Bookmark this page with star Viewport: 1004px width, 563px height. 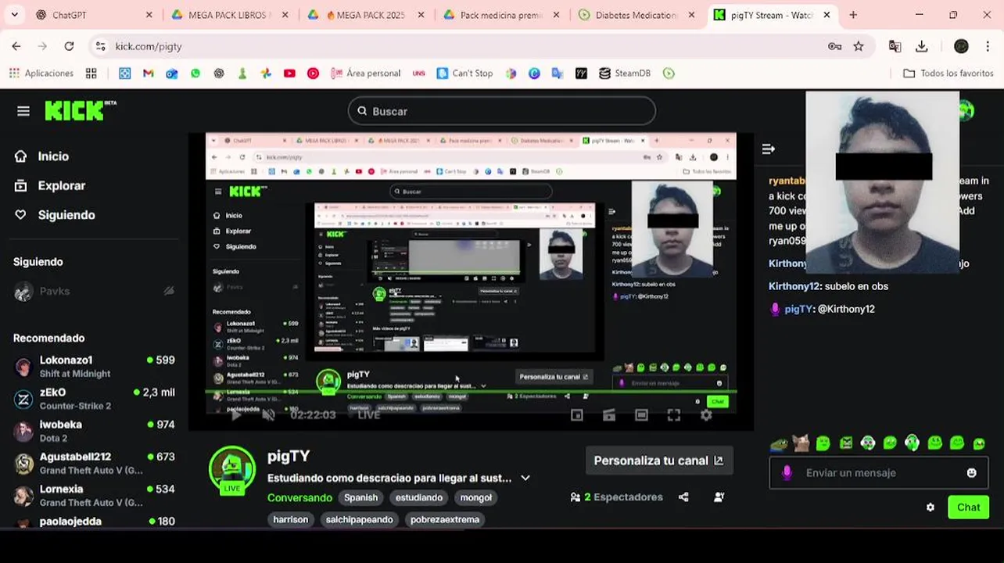pos(859,46)
